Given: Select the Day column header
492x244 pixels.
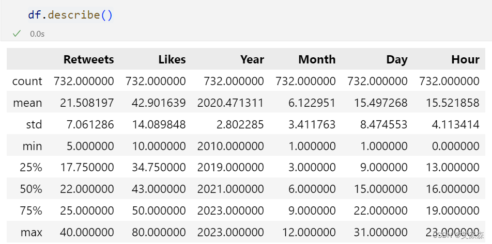Looking at the screenshot, I should (396, 59).
